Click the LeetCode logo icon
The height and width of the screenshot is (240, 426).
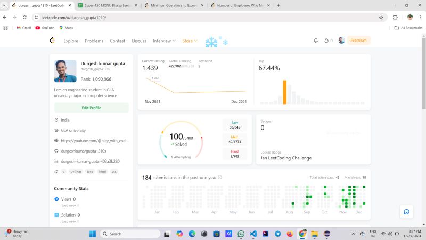coord(52,41)
